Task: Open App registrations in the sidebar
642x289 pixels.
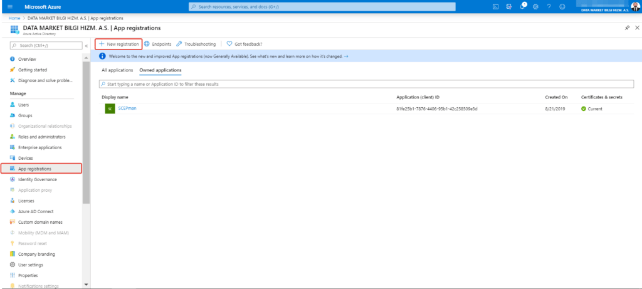Action: click(41, 169)
